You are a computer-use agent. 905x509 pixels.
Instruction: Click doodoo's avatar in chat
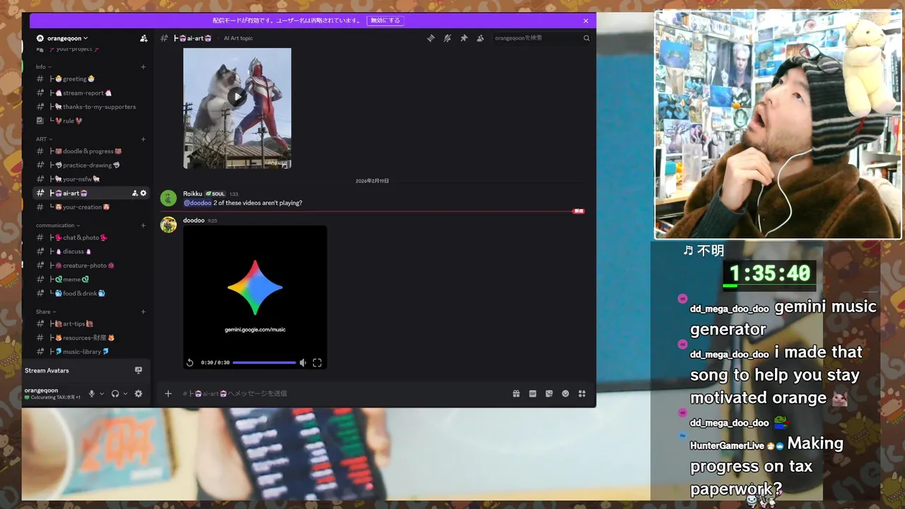coord(168,225)
